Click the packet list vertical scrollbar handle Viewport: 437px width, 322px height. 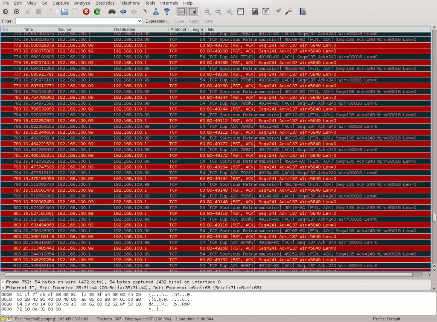point(434,217)
